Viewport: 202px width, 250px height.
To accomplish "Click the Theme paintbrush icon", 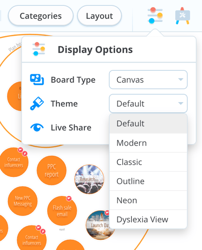I will (37, 103).
